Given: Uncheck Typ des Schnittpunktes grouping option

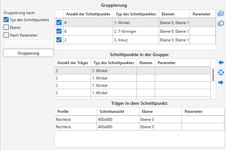Looking at the screenshot, I should tap(6, 20).
